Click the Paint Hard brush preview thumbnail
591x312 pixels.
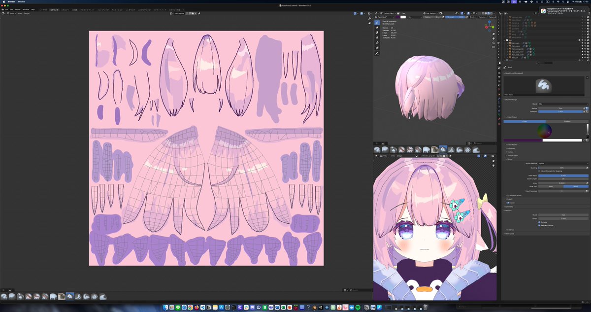(x=544, y=86)
